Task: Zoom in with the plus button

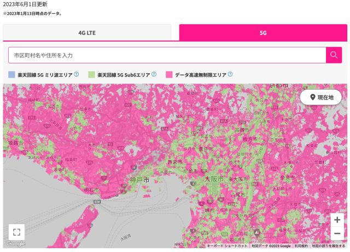Action: (337, 220)
